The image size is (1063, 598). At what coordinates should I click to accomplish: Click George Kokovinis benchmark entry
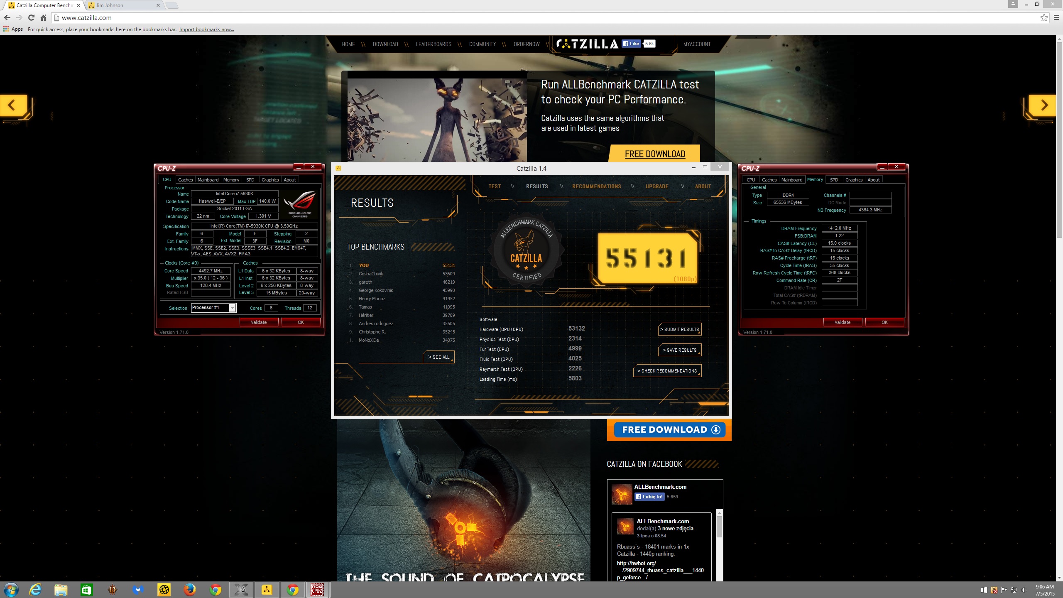pos(376,290)
